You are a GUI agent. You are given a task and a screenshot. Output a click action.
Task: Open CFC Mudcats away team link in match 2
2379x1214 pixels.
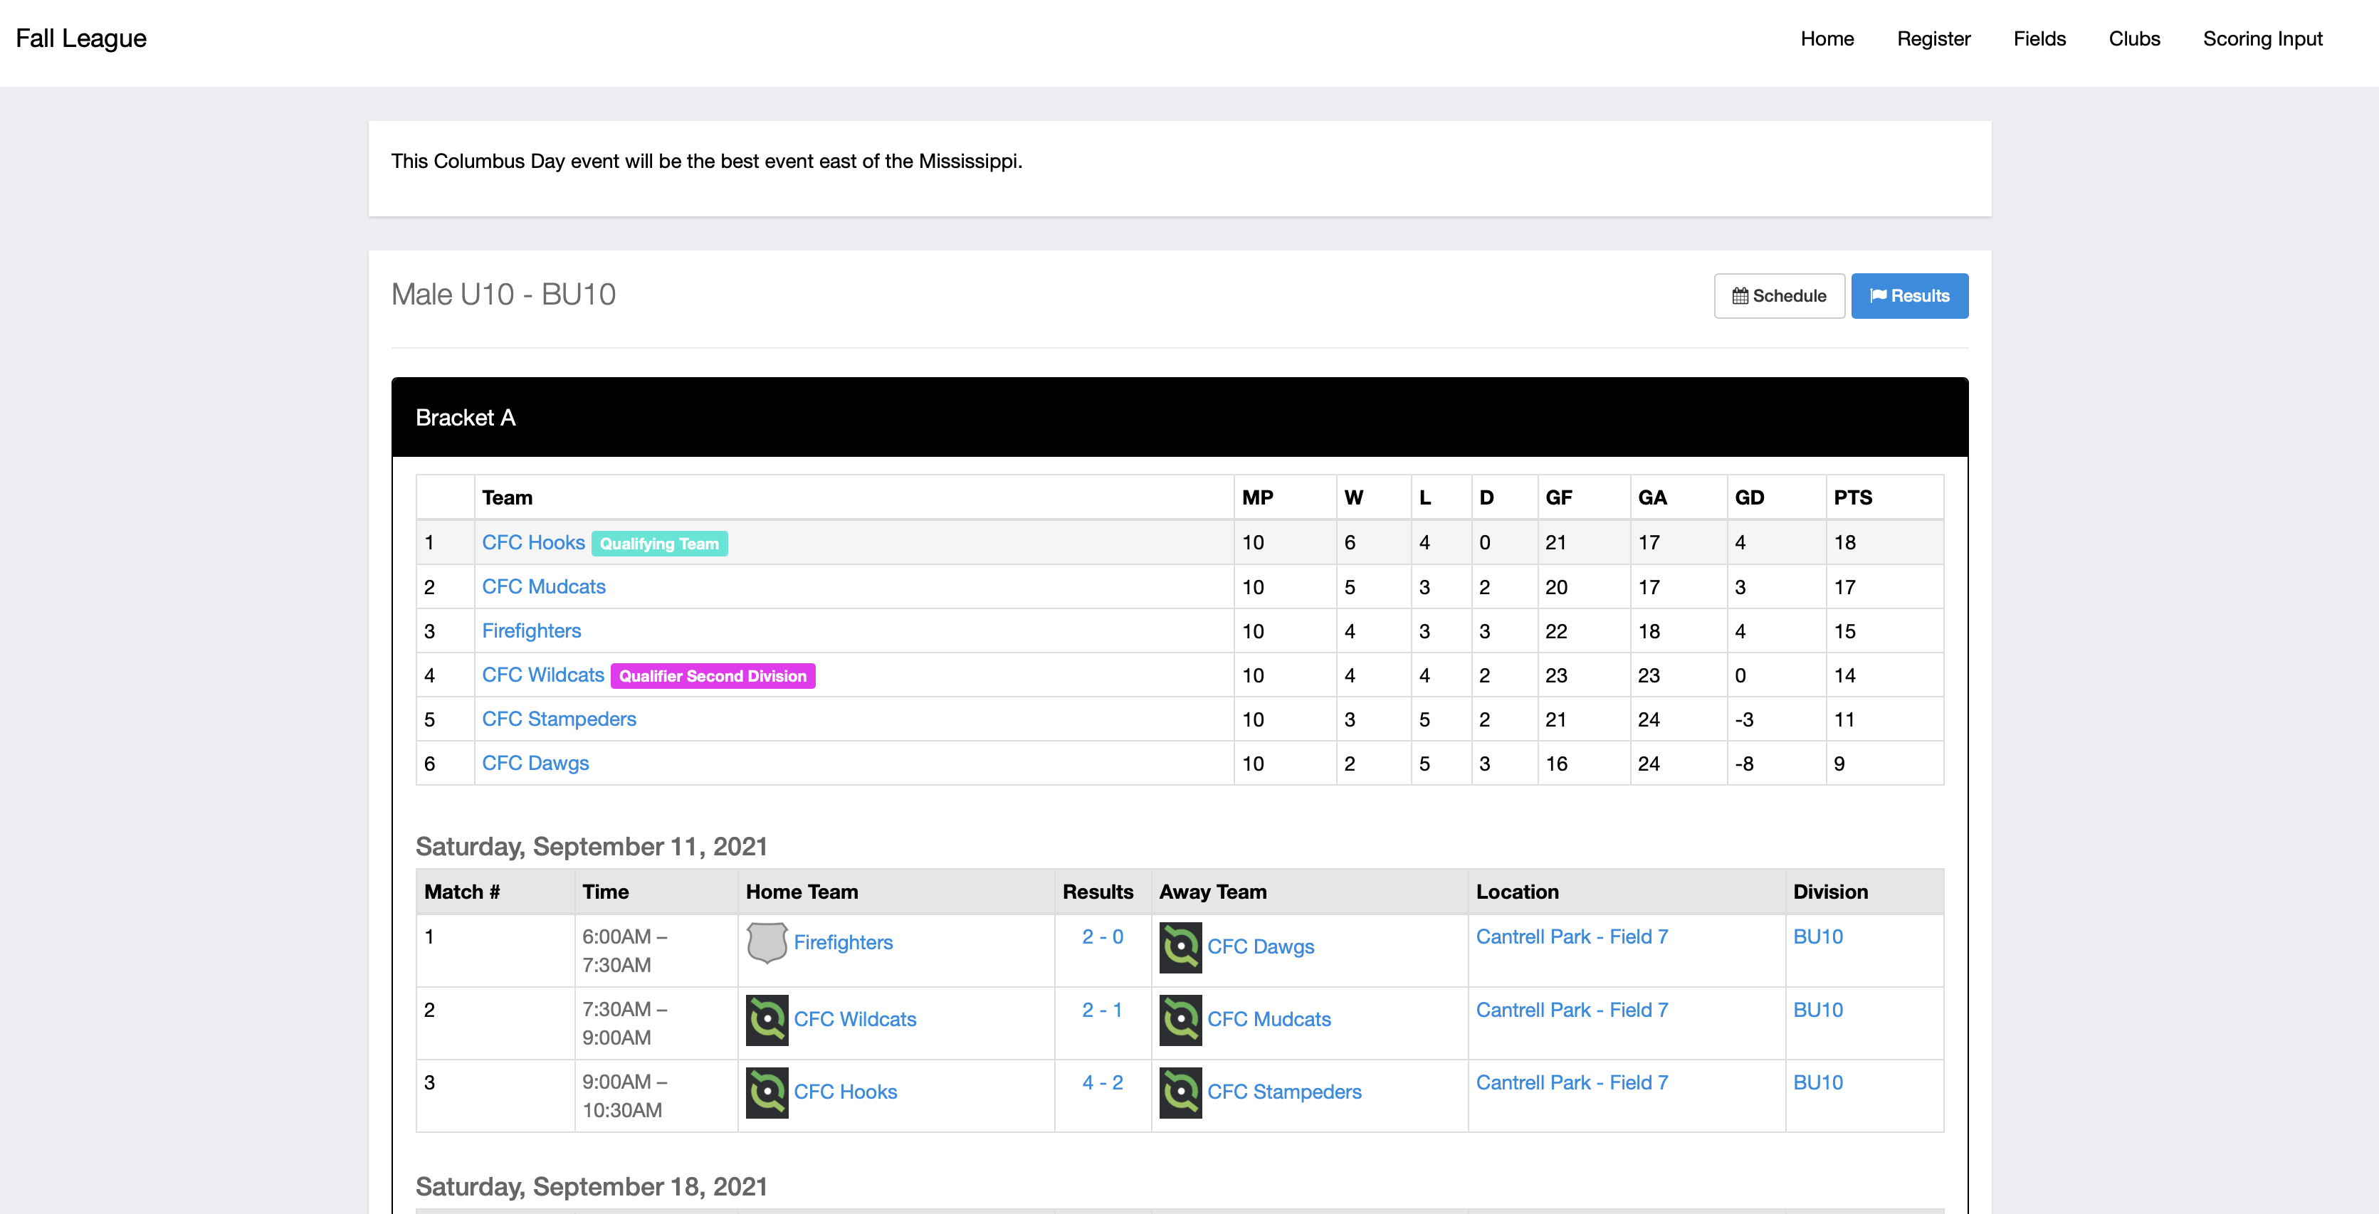point(1269,1020)
